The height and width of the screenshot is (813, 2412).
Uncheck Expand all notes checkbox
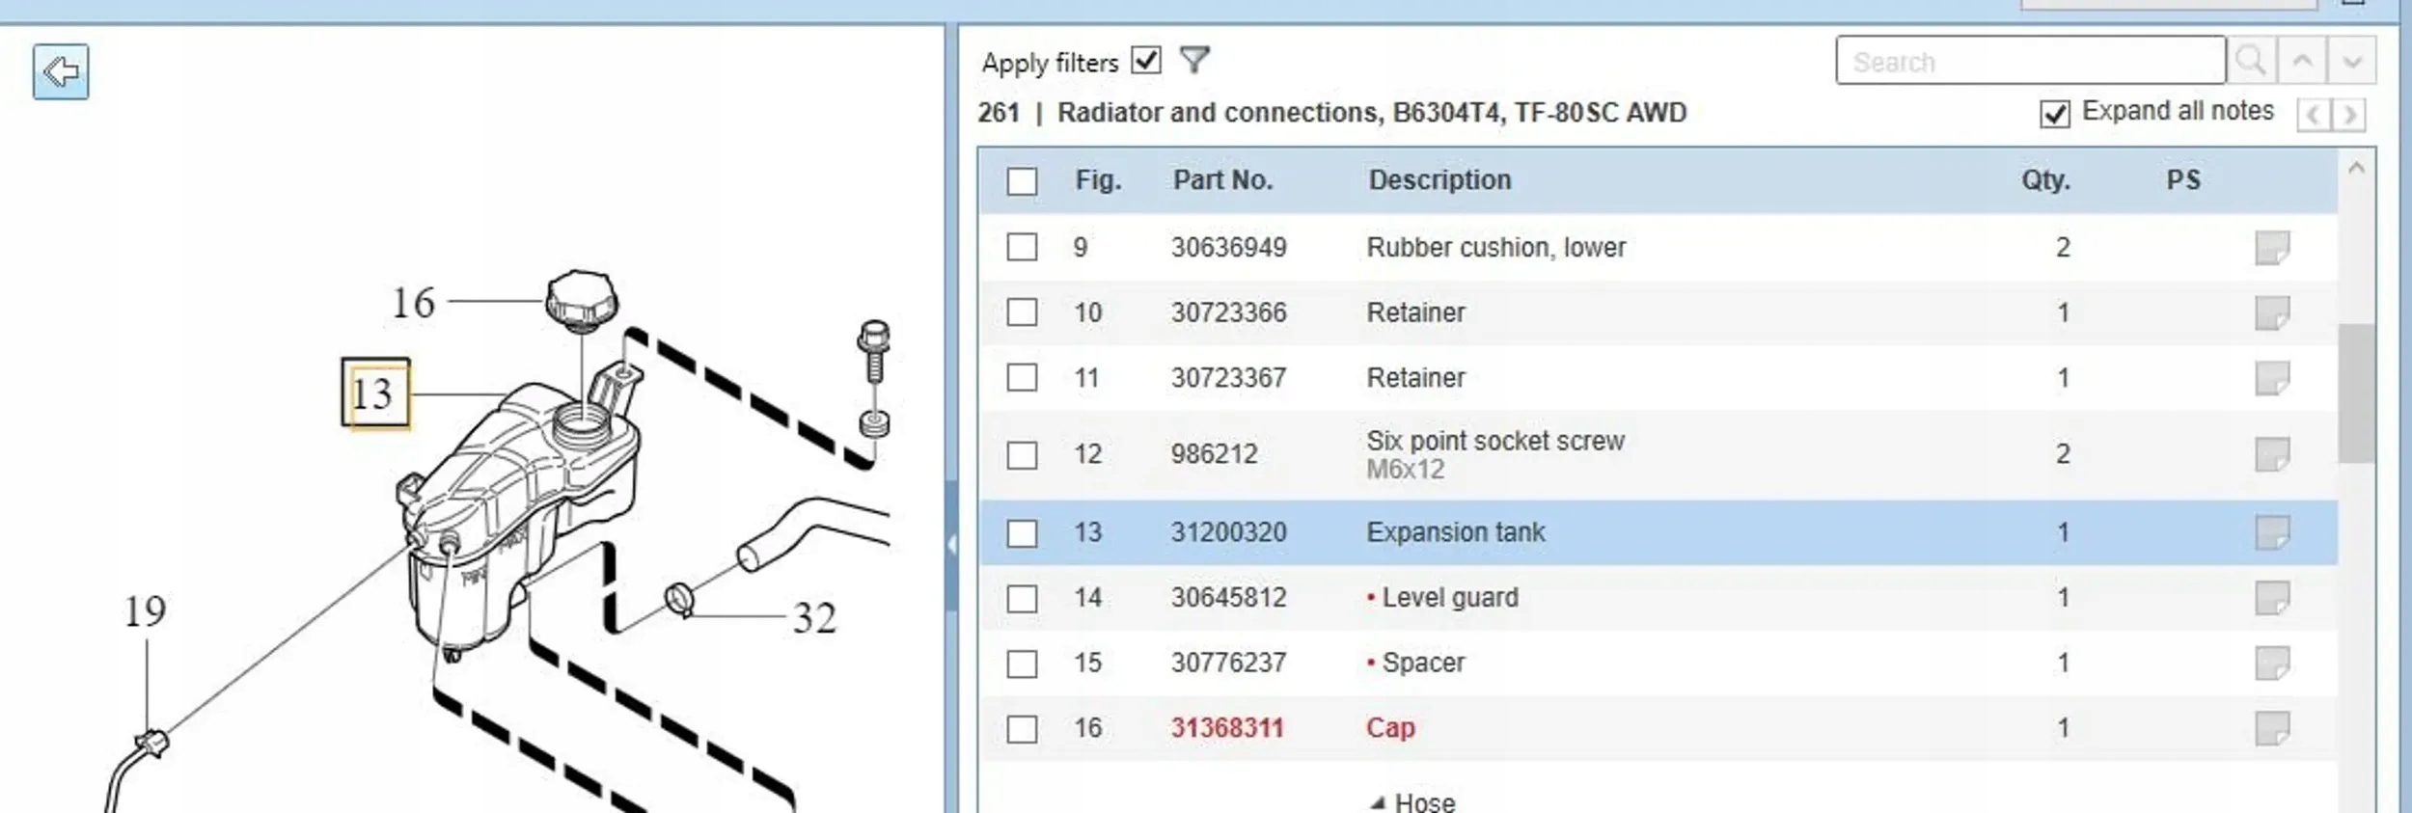[2055, 114]
